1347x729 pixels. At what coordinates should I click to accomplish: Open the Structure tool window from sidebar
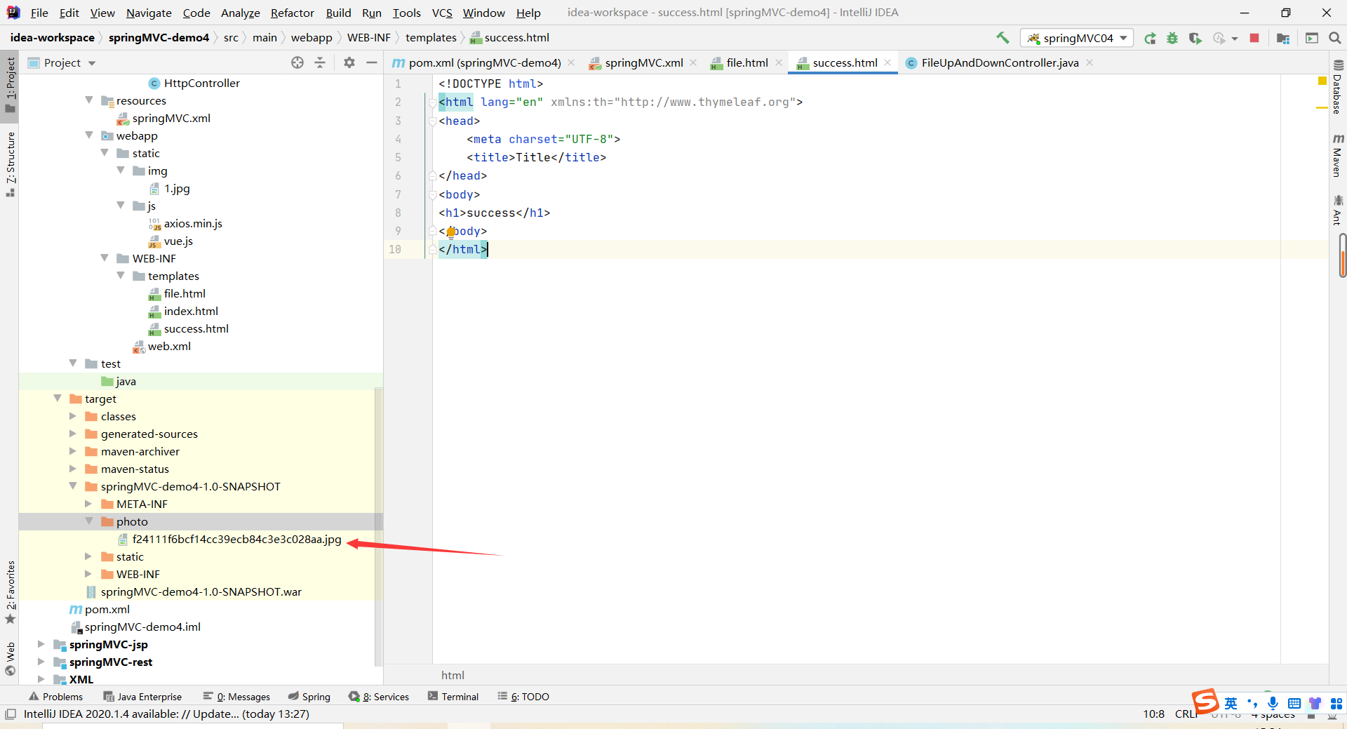tap(10, 163)
